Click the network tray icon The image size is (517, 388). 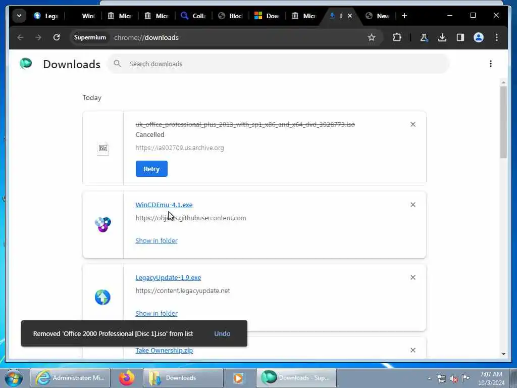coord(442,379)
